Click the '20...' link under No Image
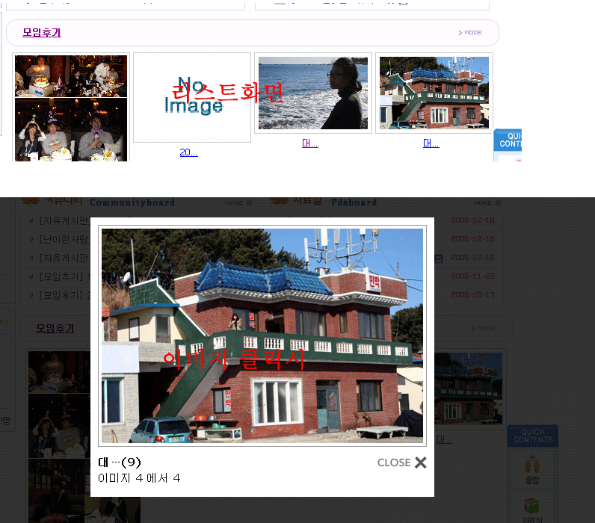The width and height of the screenshot is (595, 523). [188, 152]
